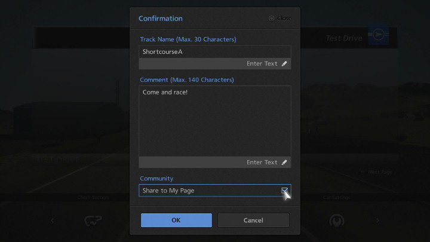
Task: Click the dimmed track layout icon
Action: click(x=93, y=220)
